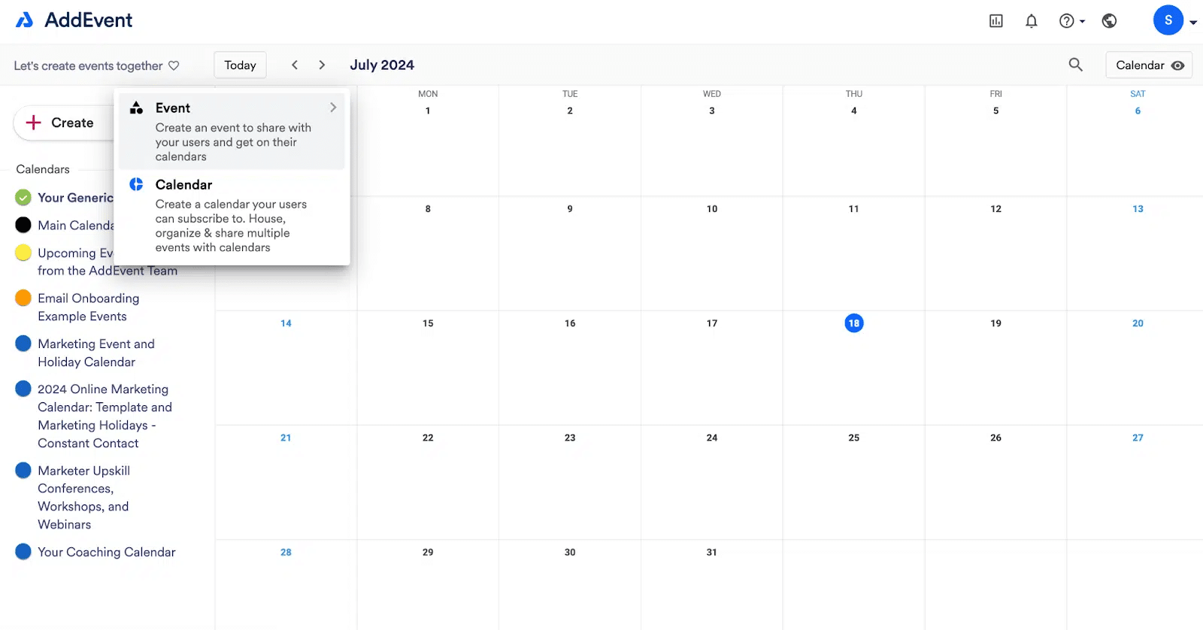Toggle Your Coaching Calendar dot
The width and height of the screenshot is (1203, 630).
[x=23, y=552]
